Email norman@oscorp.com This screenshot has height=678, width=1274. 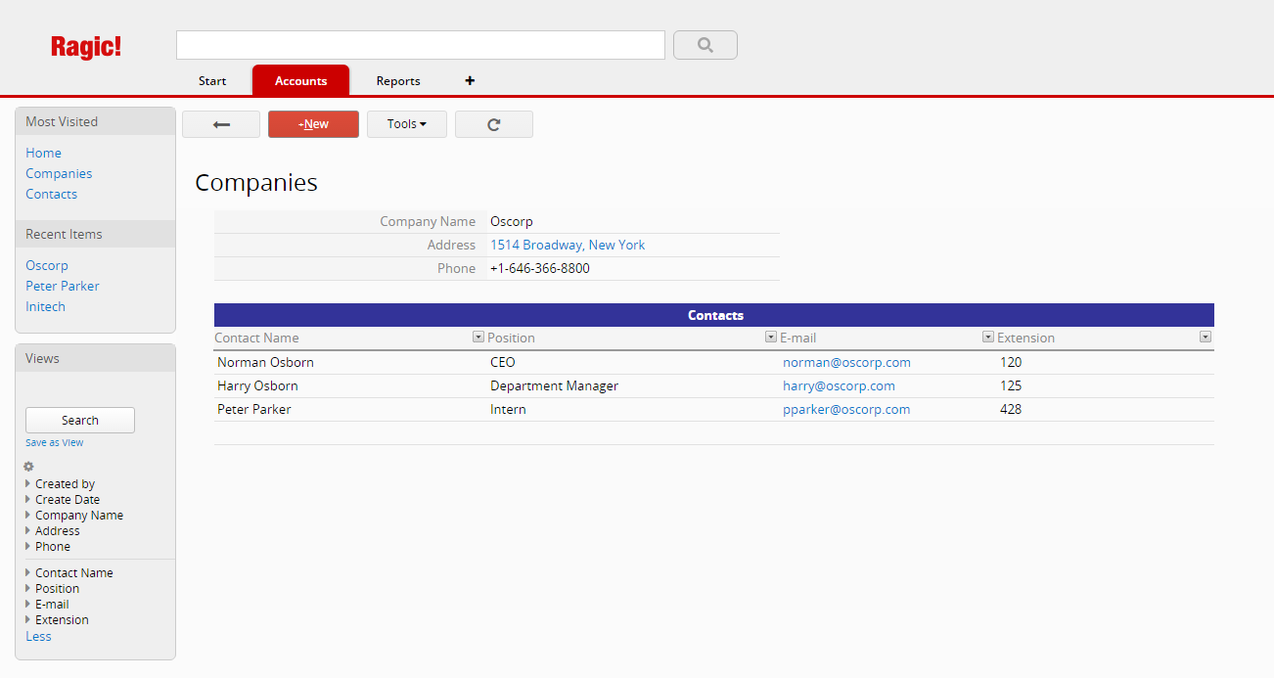(x=846, y=363)
